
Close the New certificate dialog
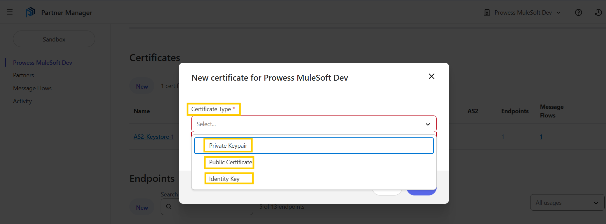coord(431,76)
